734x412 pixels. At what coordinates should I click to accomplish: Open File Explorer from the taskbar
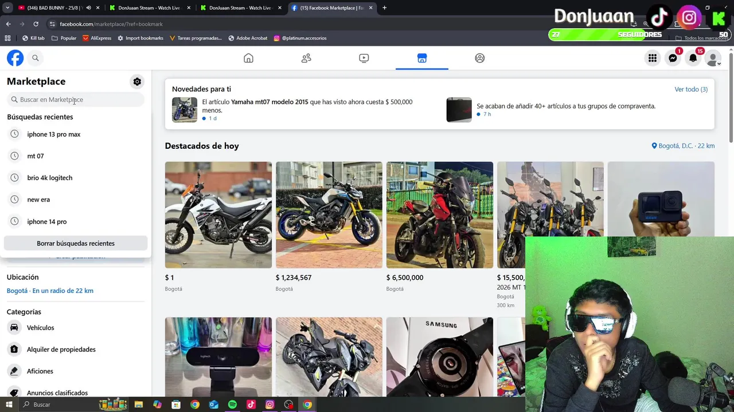click(138, 405)
